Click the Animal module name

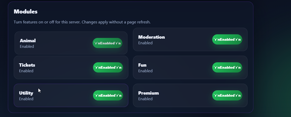(x=28, y=41)
